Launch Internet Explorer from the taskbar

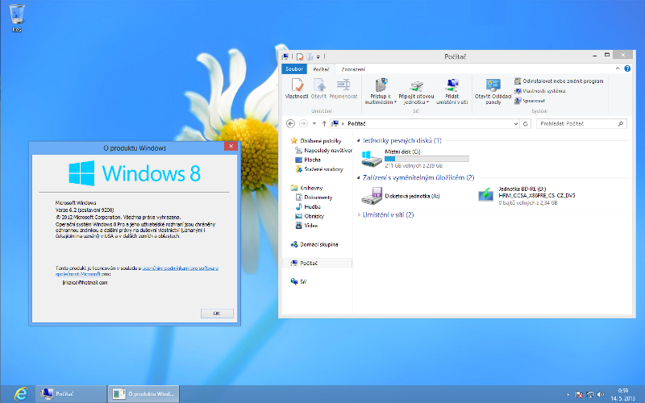[x=19, y=393]
